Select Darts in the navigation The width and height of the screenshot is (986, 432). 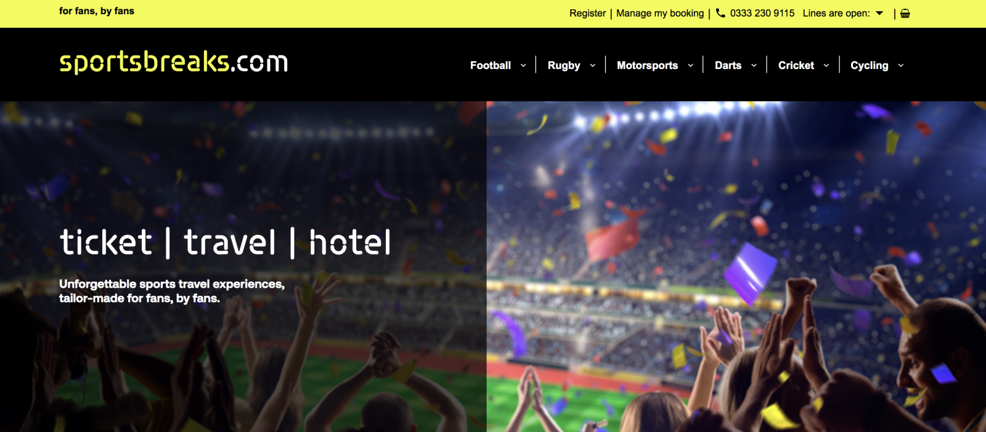728,65
